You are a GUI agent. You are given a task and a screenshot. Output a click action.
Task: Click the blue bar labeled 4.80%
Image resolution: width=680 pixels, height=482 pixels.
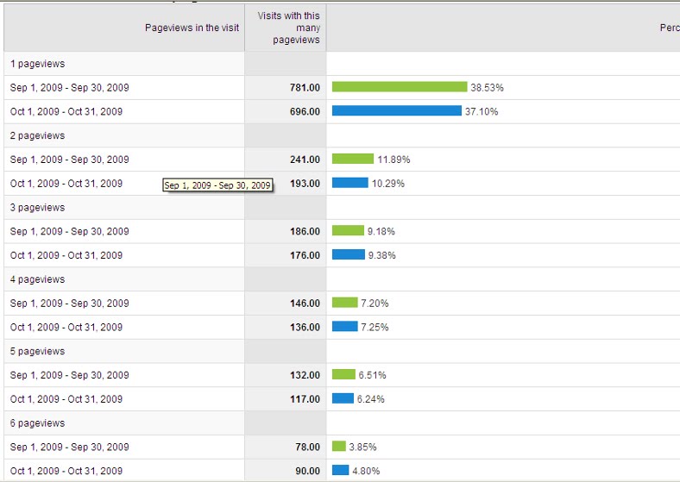click(341, 470)
